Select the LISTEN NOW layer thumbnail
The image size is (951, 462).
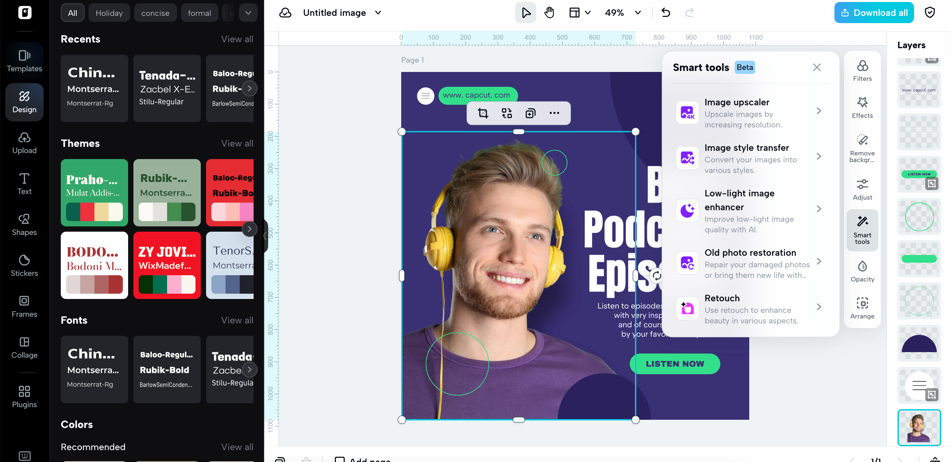click(x=919, y=174)
